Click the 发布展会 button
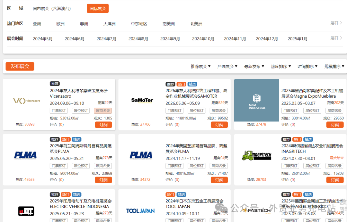 [20, 66]
